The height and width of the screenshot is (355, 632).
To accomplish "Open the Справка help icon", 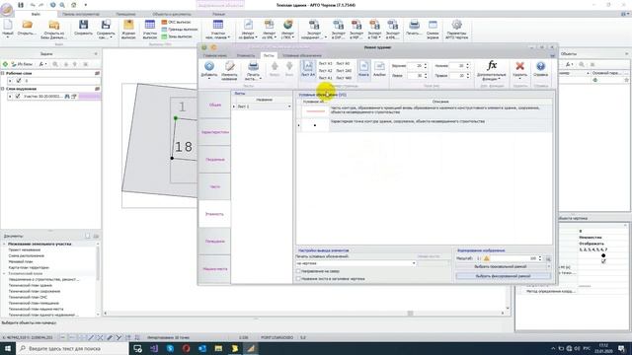I will point(540,66).
